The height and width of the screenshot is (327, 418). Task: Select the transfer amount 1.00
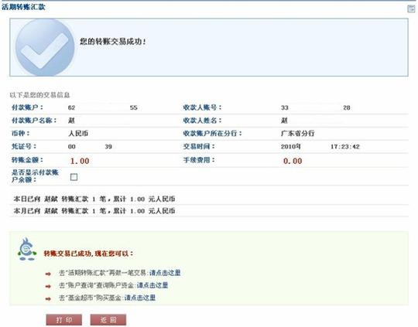point(80,161)
